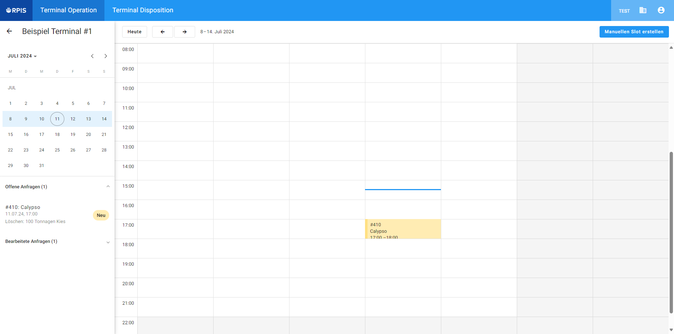674x334 pixels.
Task: Open request #410: Calypso in sidebar
Action: 57,214
